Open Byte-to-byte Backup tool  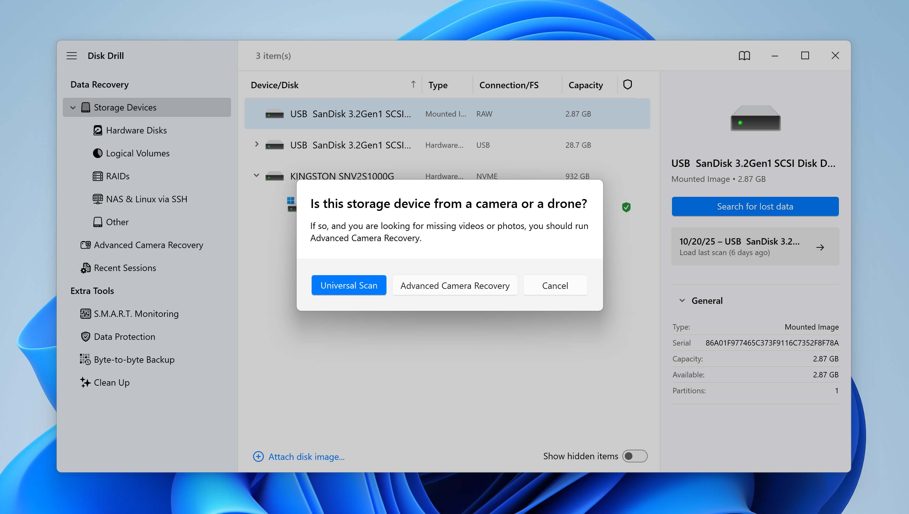[134, 359]
